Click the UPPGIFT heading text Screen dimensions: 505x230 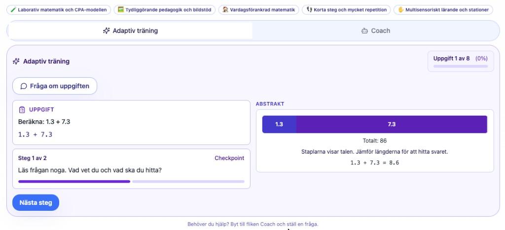pos(41,110)
